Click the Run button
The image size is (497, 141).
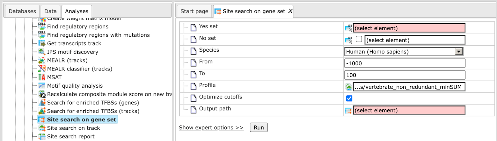tap(259, 128)
